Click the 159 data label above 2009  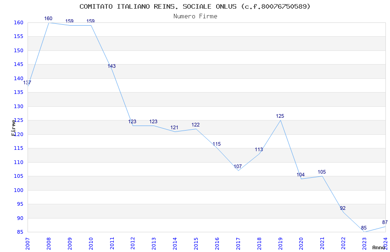pos(69,22)
